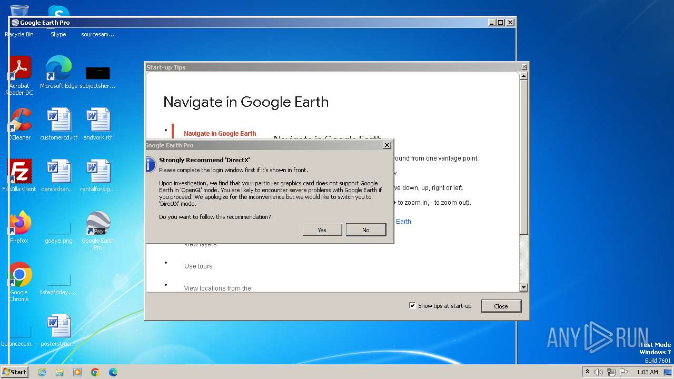This screenshot has height=379, width=674.
Task: Click the Start-up Tips vertical scrollbar thumb
Action: coord(523,157)
